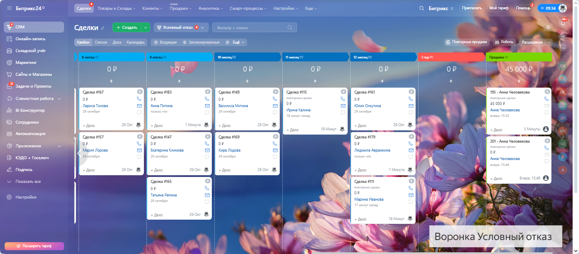Click the search magnifier in top bar

tap(422, 8)
